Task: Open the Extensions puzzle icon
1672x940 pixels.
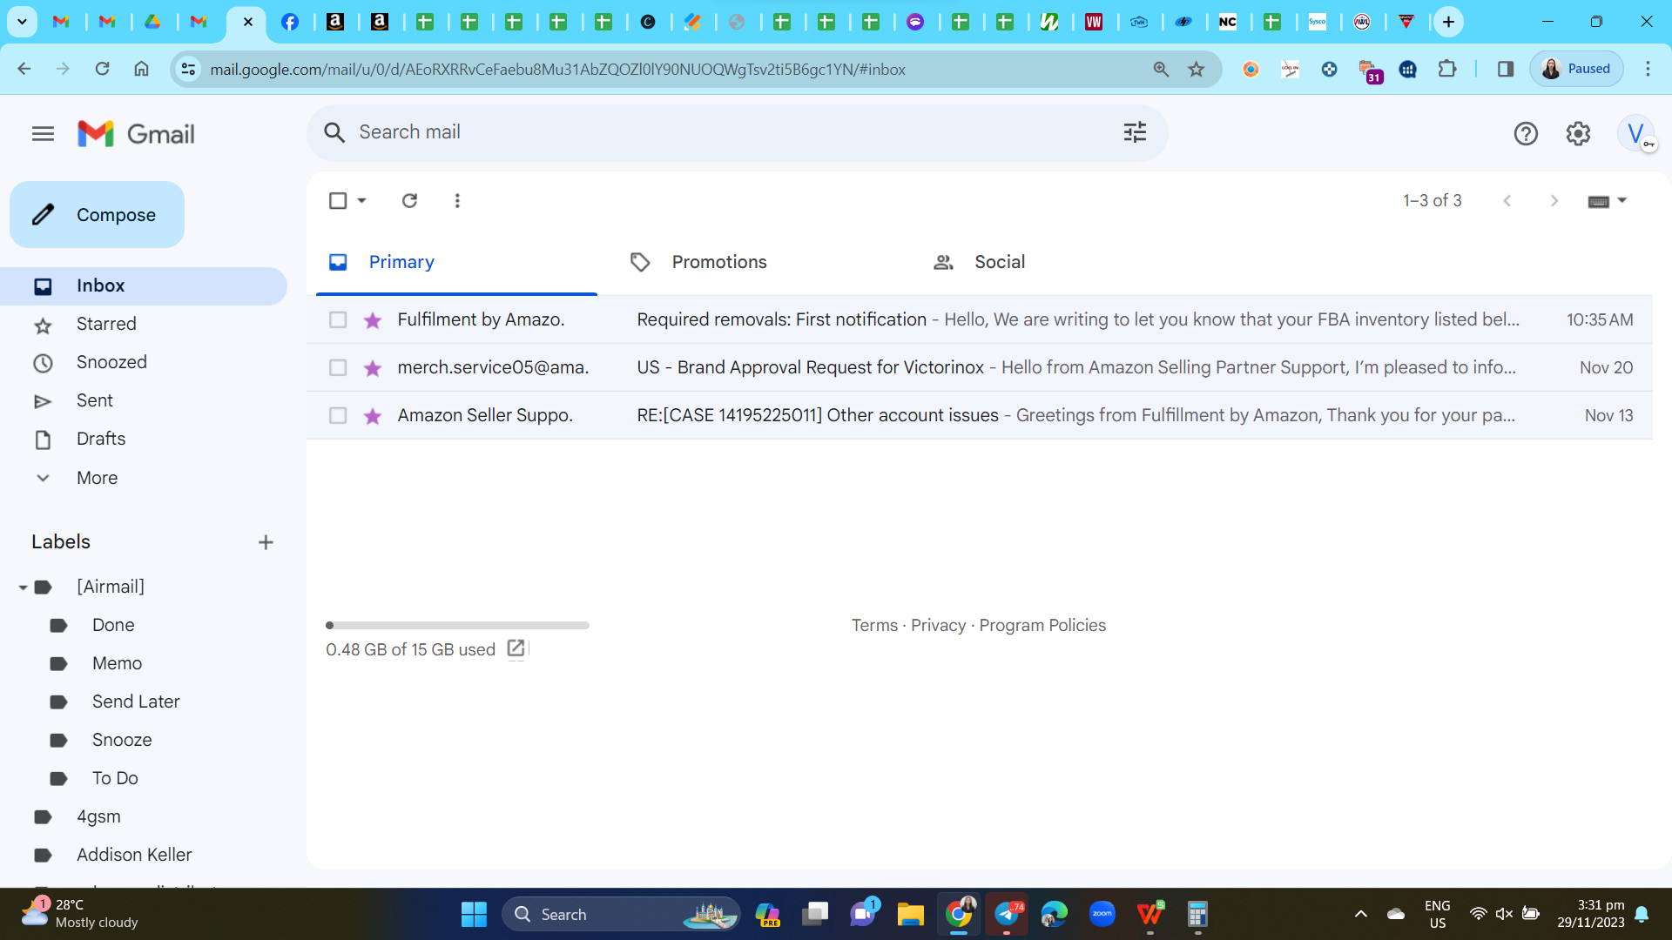Action: pos(1447,70)
